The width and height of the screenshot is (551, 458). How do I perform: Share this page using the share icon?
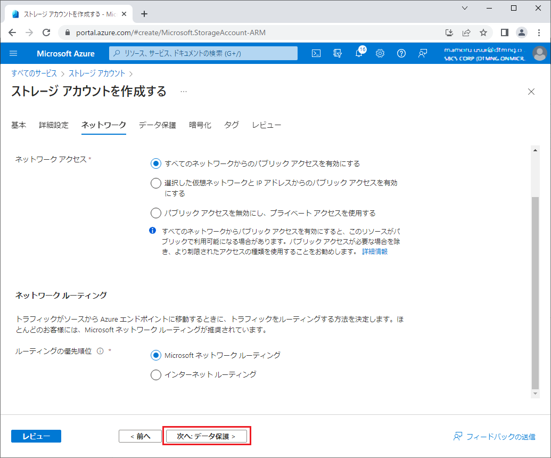point(466,32)
